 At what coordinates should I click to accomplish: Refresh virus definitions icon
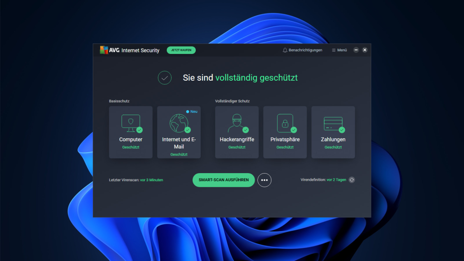tap(352, 180)
